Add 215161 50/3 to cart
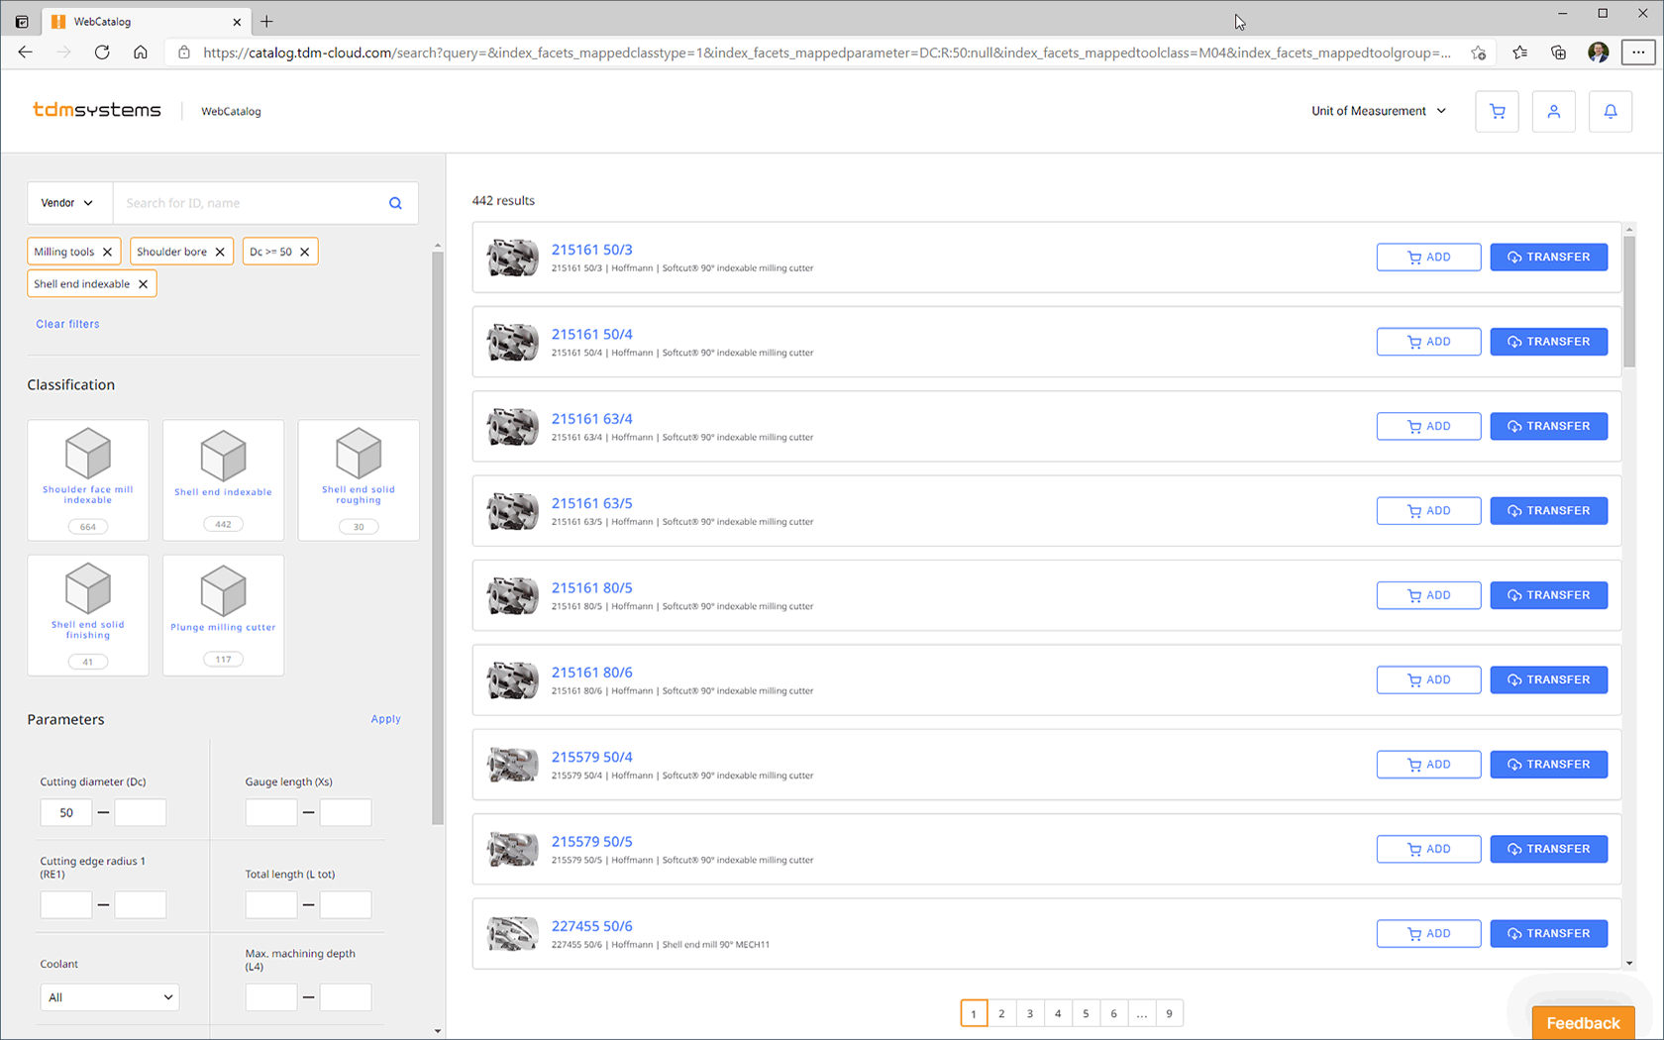The width and height of the screenshot is (1664, 1040). (x=1428, y=258)
